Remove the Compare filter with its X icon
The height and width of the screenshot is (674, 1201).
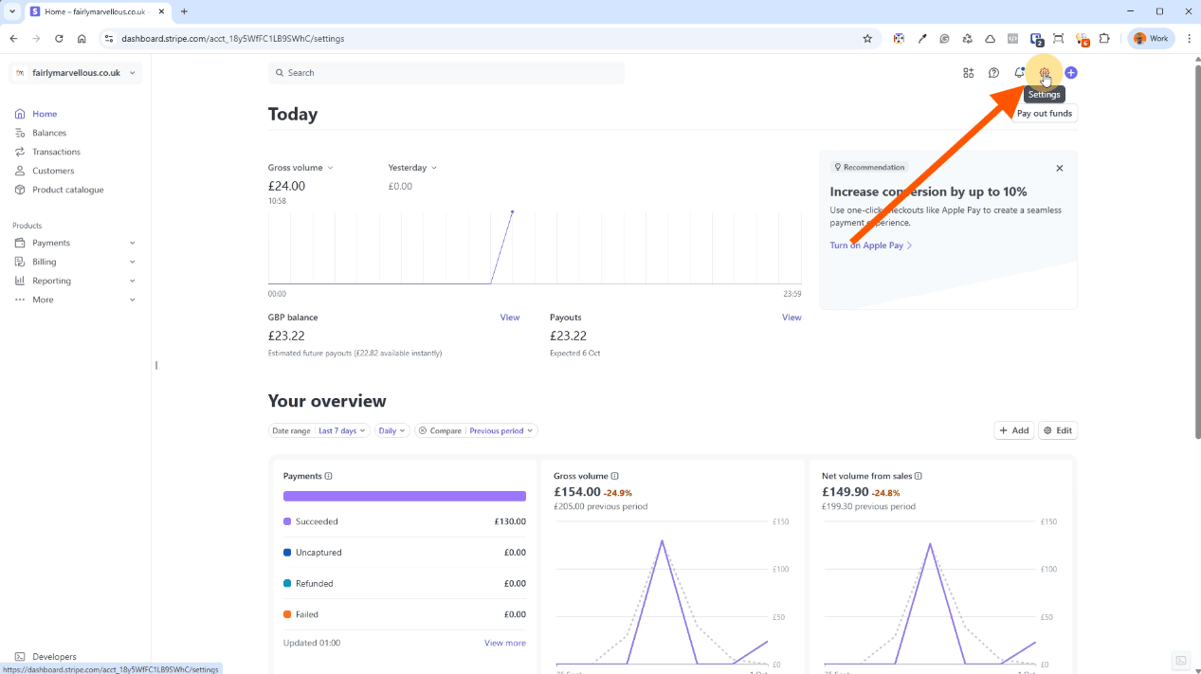[423, 430]
